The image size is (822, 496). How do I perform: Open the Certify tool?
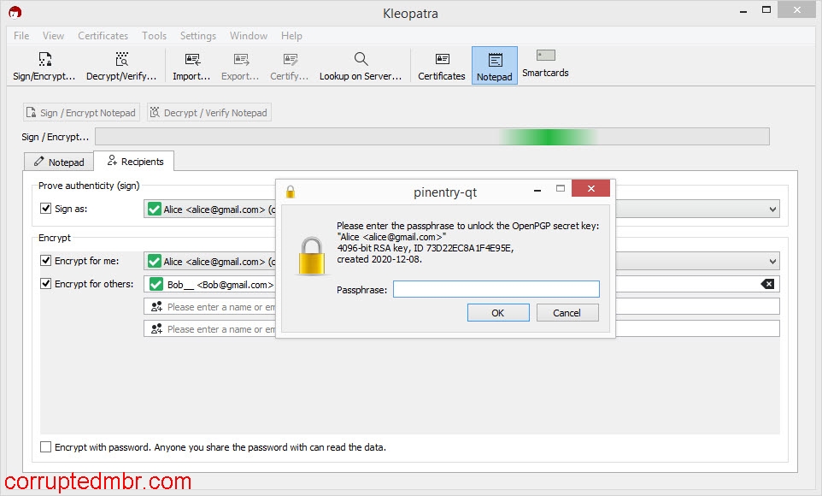point(289,64)
